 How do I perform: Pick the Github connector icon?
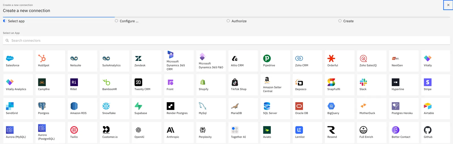tap(428, 130)
